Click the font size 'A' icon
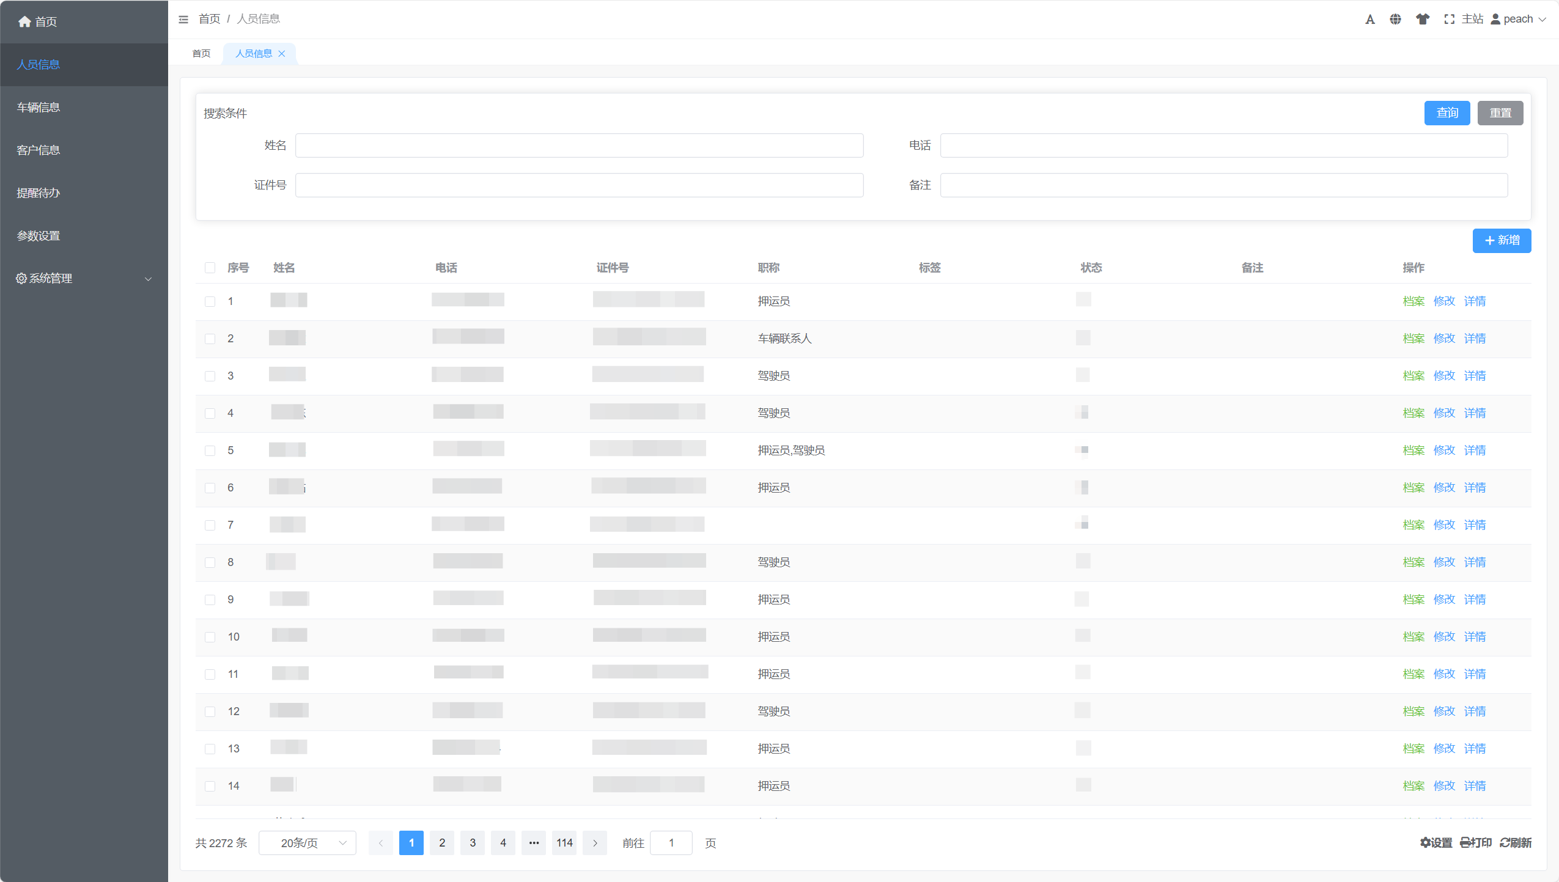 coord(1370,20)
